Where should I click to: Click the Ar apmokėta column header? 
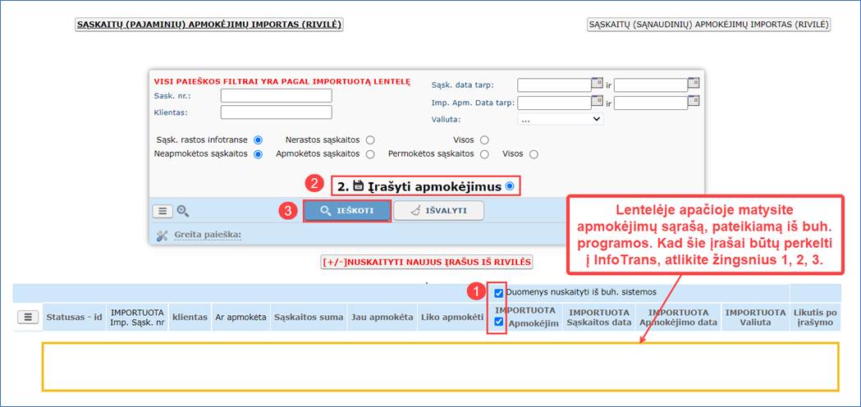click(241, 317)
